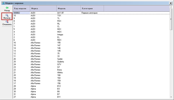Select the AUDI EL row
This screenshot has width=174, height=100.
point(91,37)
